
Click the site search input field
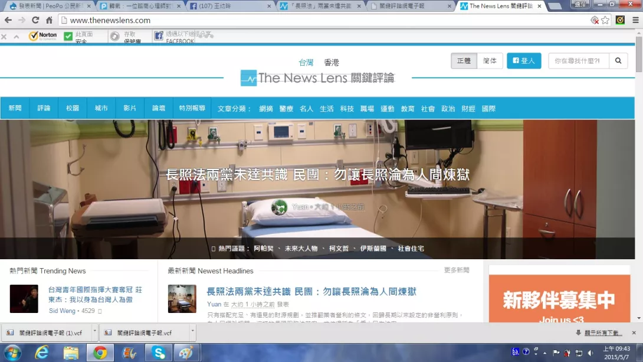579,61
